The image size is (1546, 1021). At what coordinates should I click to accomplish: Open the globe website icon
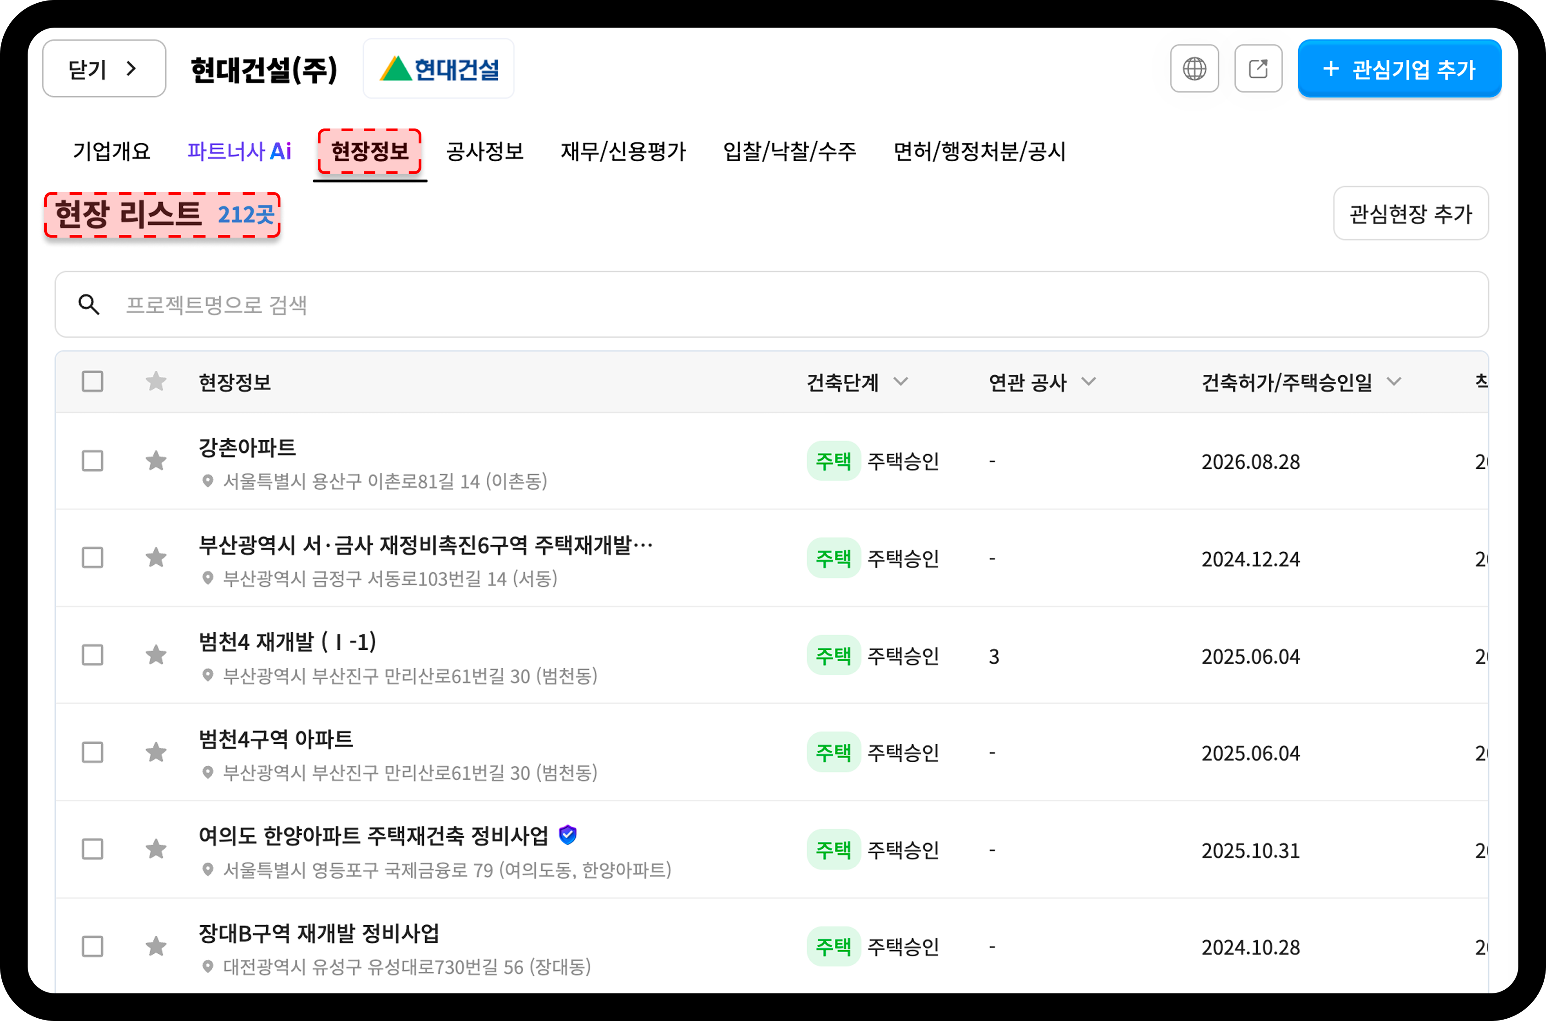pyautogui.click(x=1194, y=68)
